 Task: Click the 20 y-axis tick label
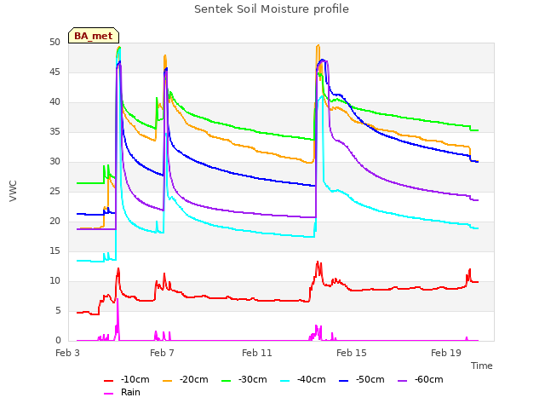(x=54, y=222)
